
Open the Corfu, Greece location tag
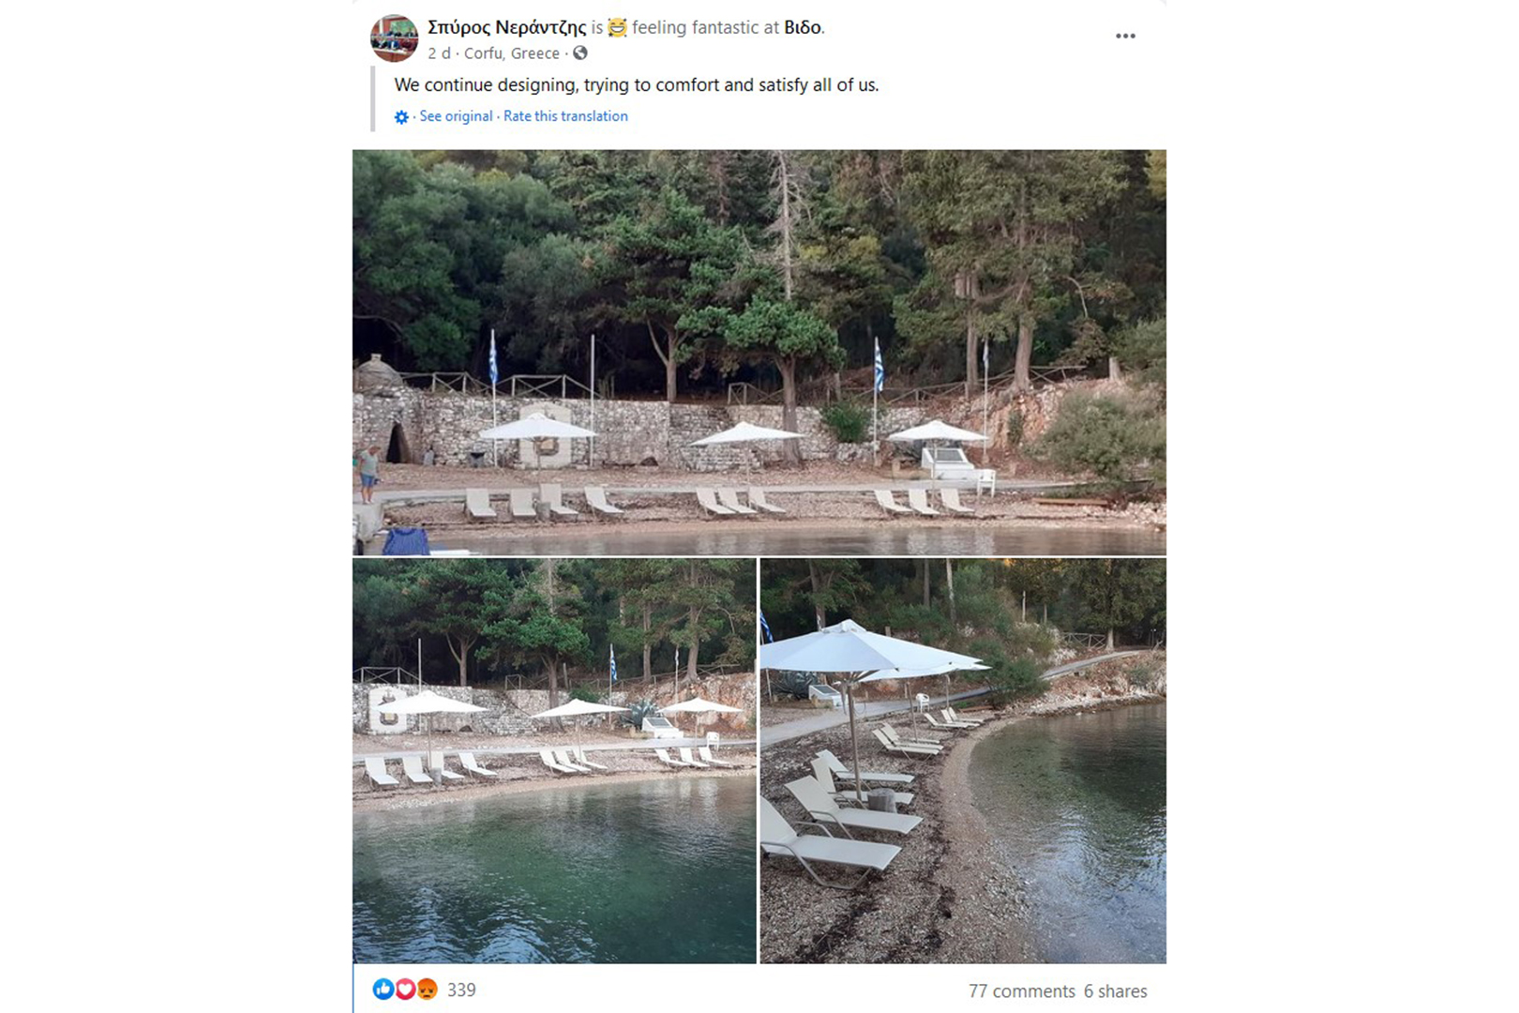507,53
